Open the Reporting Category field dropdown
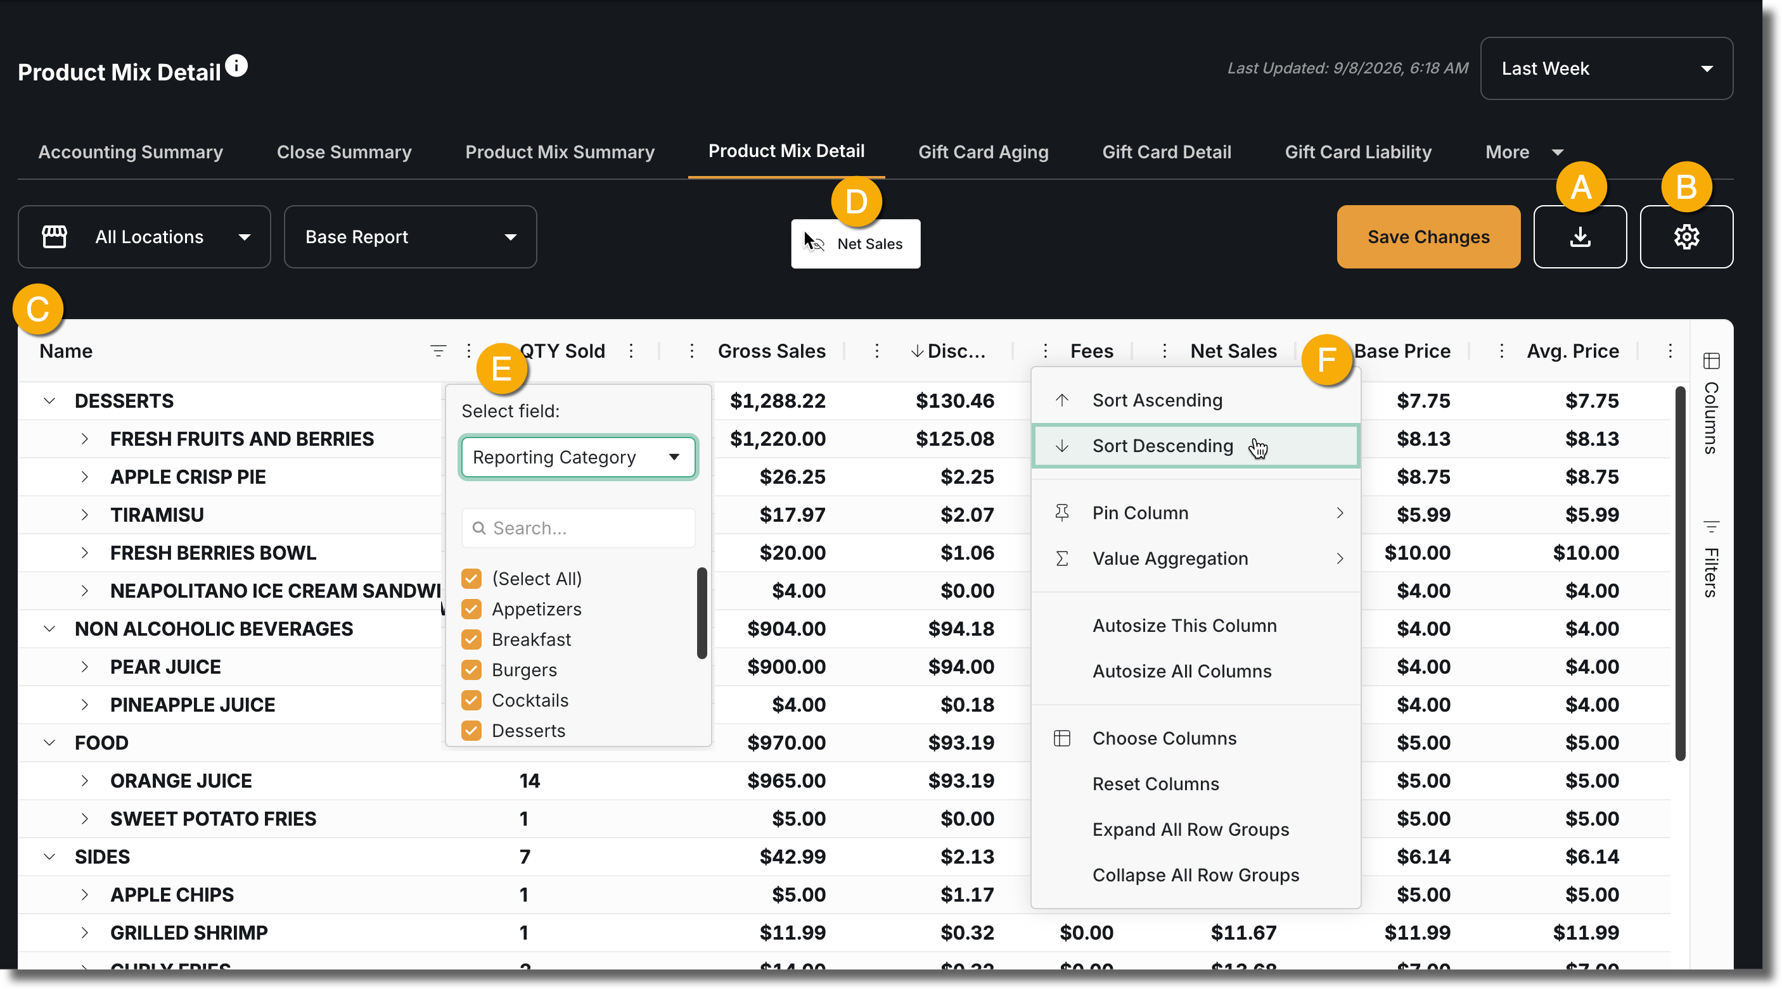This screenshot has height=989, width=1782. [579, 457]
